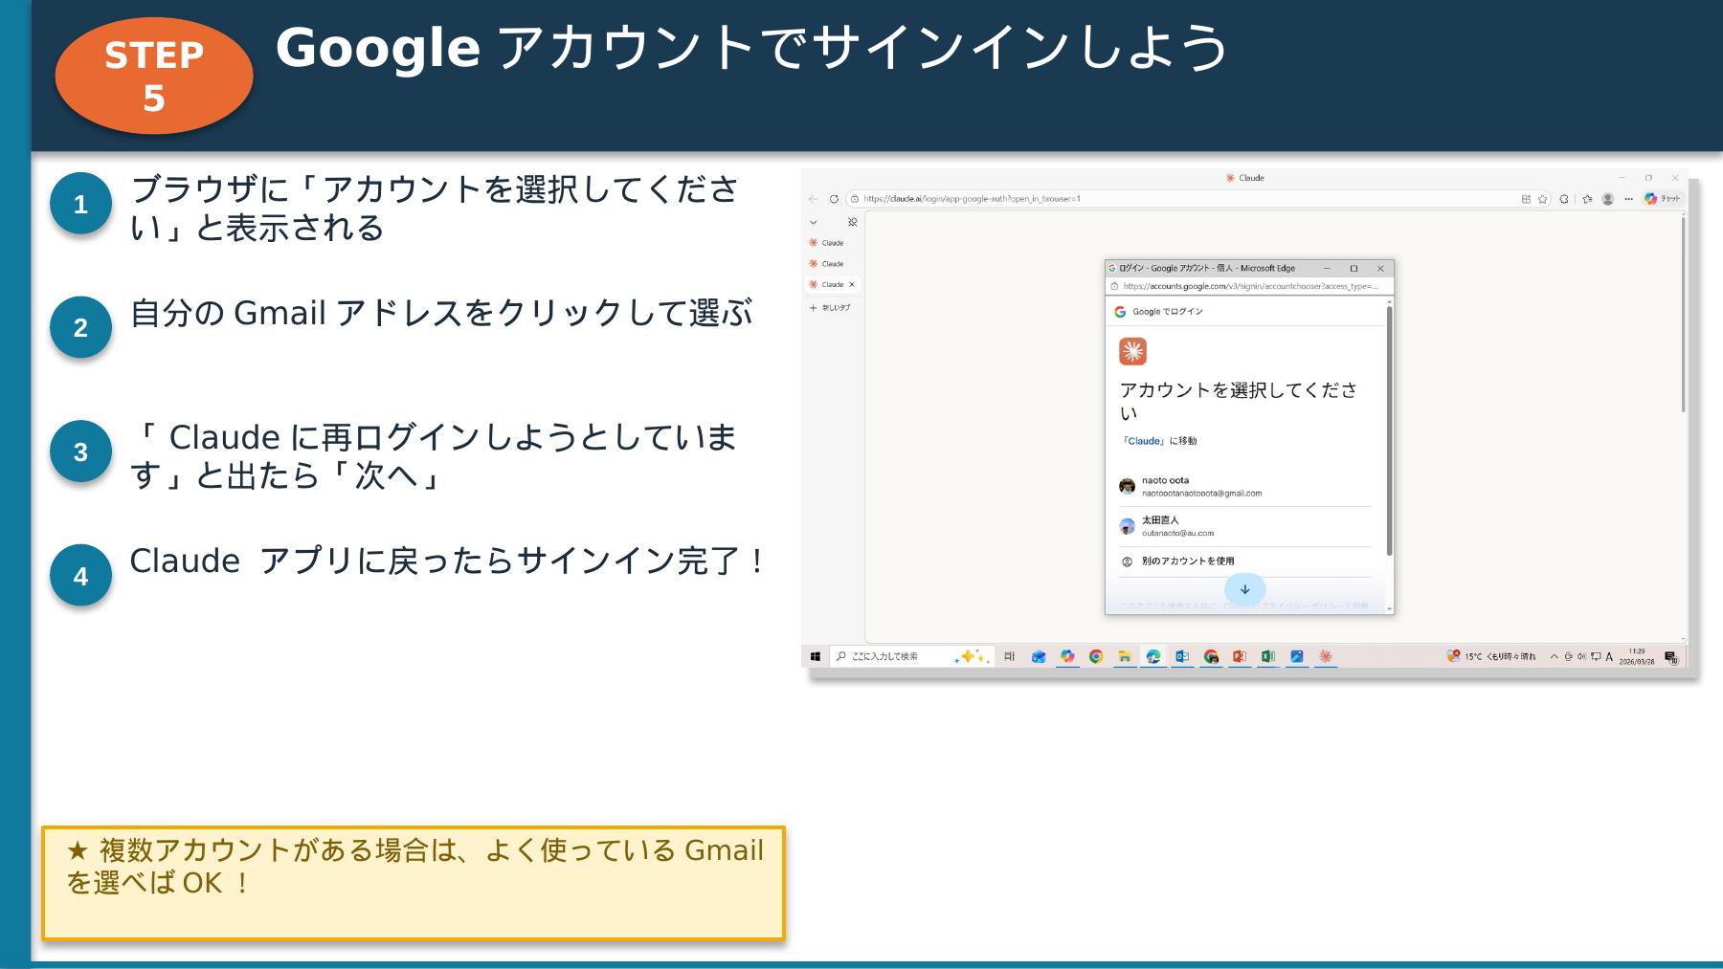Click the Edge refresh page icon
This screenshot has height=969, width=1723.
click(834, 199)
